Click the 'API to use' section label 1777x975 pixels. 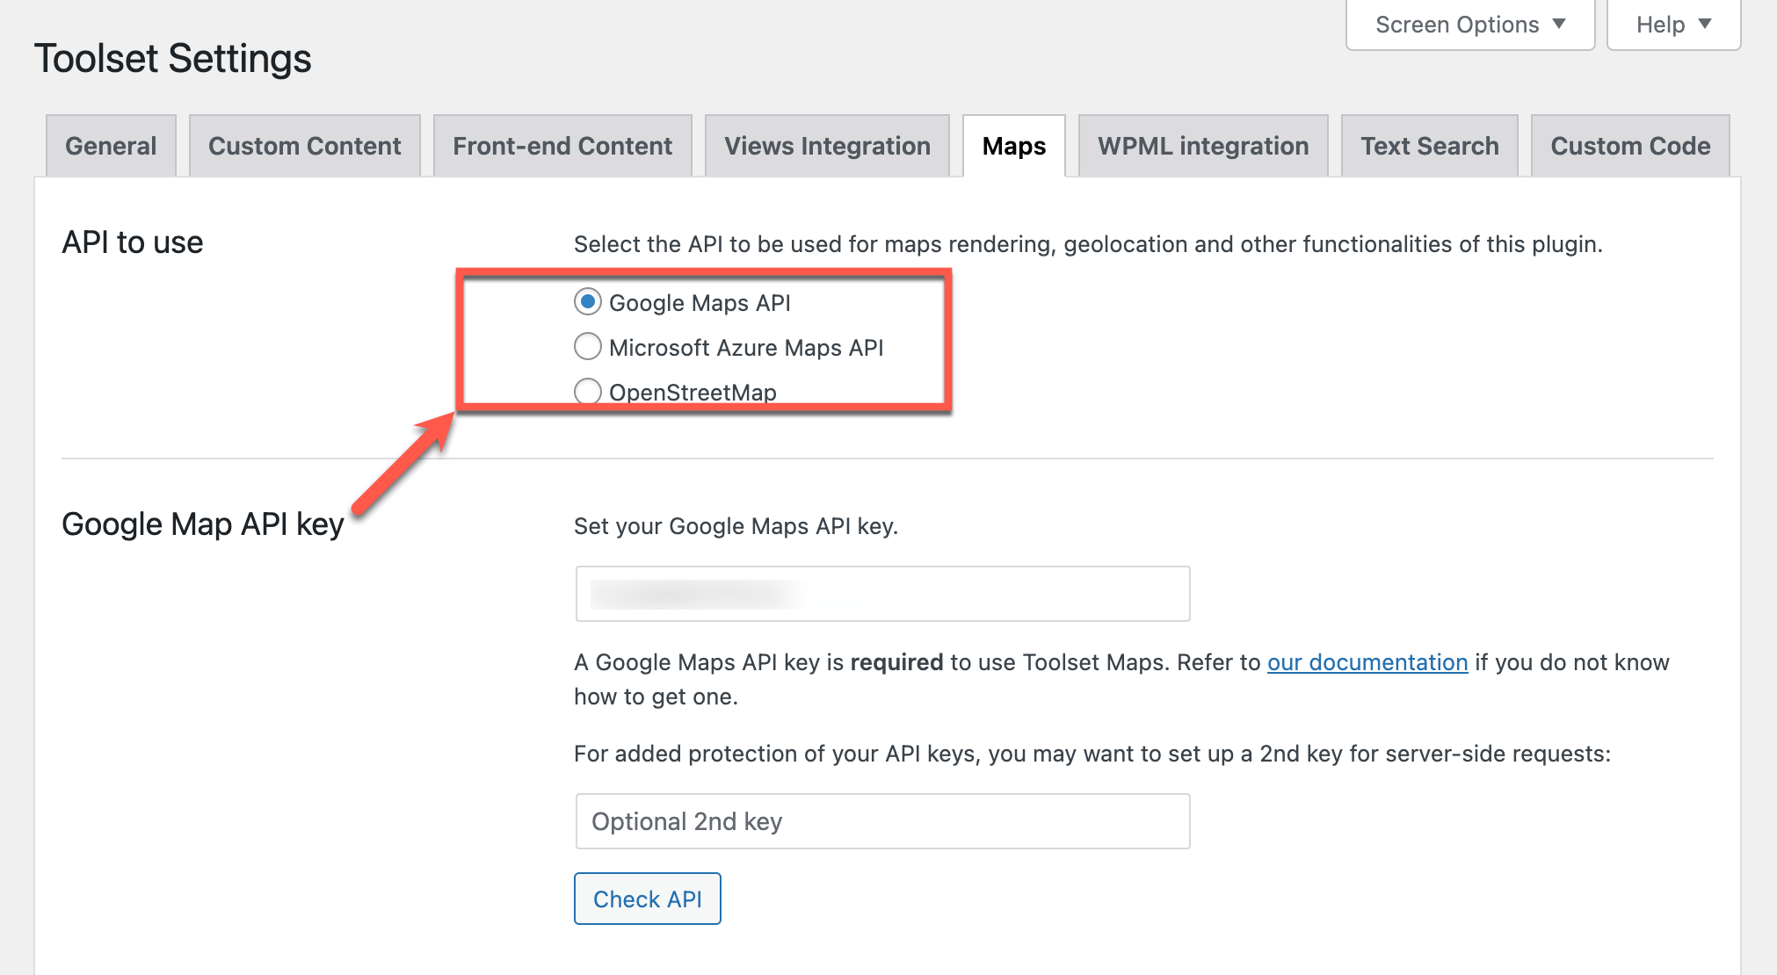click(133, 242)
